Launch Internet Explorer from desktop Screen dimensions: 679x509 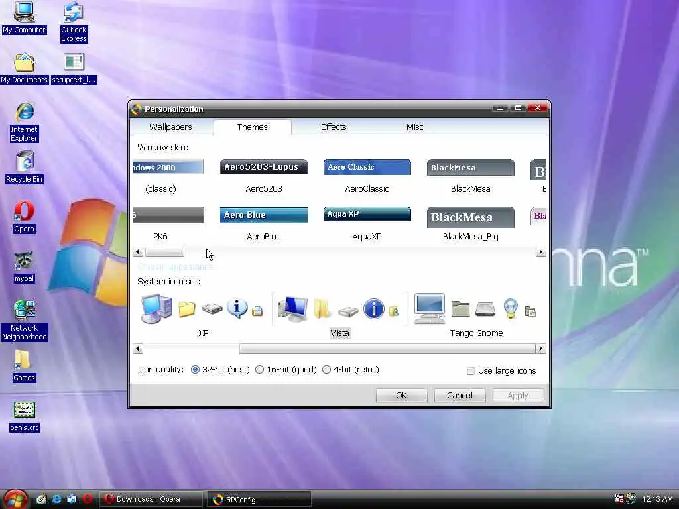[25, 123]
